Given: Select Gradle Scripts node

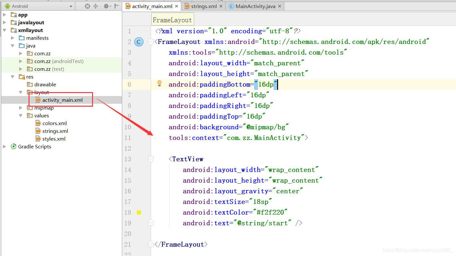Looking at the screenshot, I should tap(34, 146).
